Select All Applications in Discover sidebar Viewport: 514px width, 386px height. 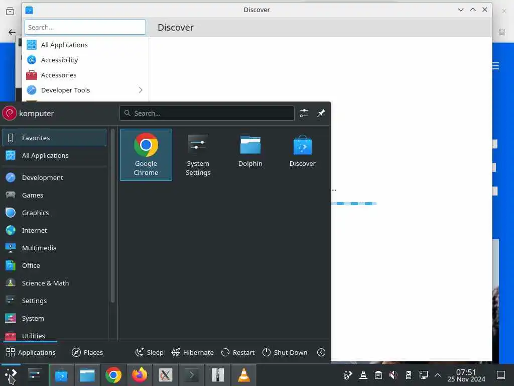pos(85,45)
